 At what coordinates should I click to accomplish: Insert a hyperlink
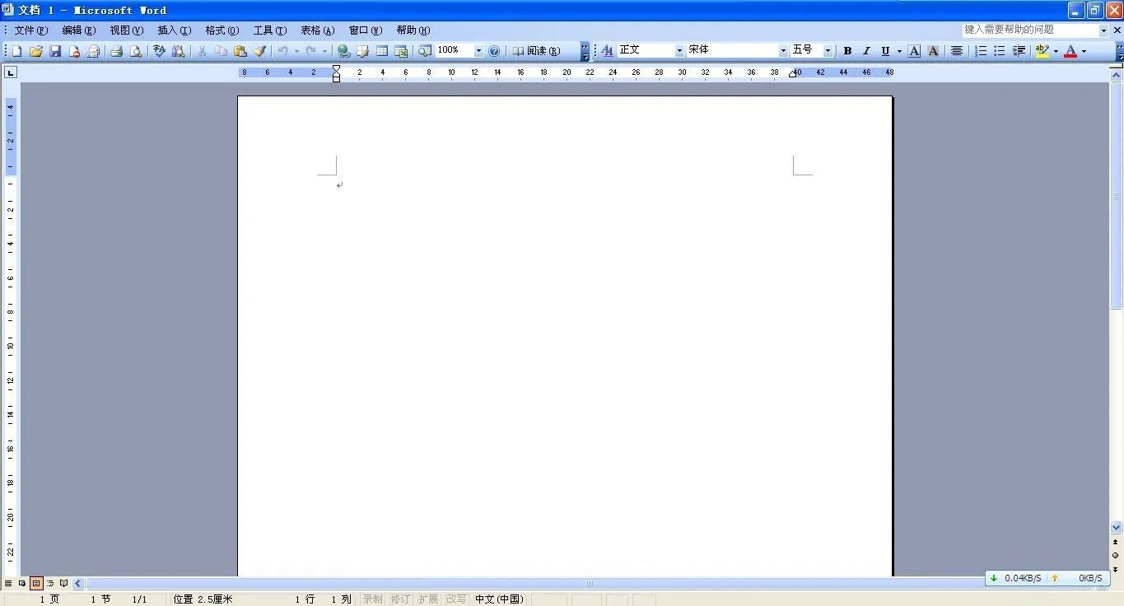pyautogui.click(x=343, y=50)
